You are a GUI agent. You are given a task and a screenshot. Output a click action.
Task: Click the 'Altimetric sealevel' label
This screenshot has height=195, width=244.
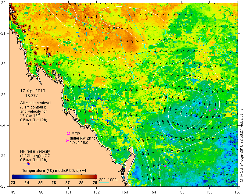click(36, 103)
